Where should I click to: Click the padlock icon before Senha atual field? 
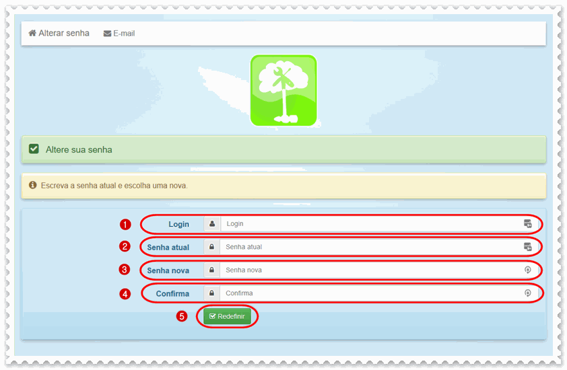212,247
